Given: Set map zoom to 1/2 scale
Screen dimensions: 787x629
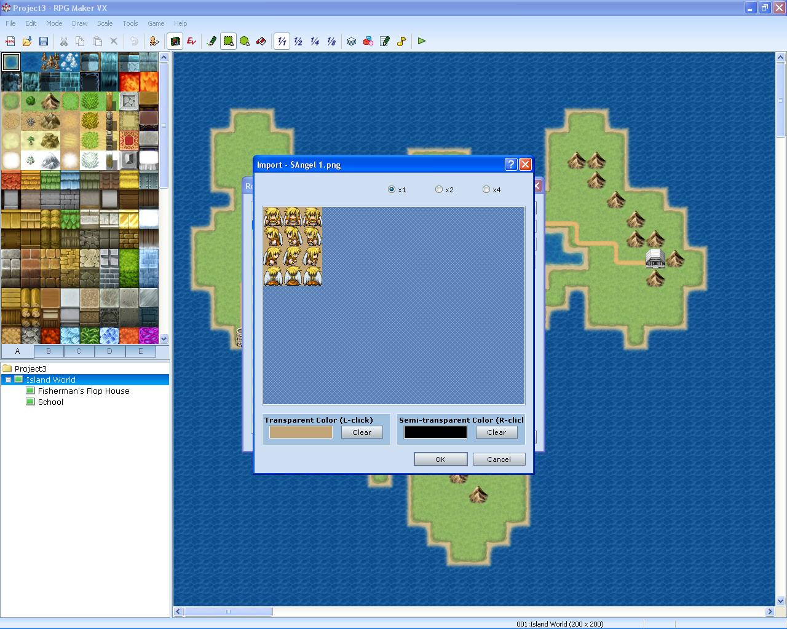Looking at the screenshot, I should 298,41.
